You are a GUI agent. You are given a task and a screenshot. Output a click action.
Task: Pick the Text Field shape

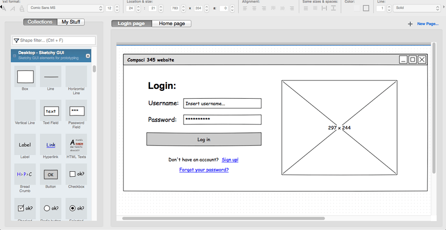pyautogui.click(x=51, y=111)
